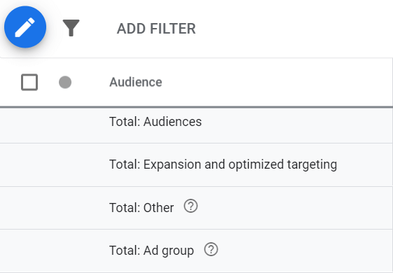Select 'Total: Expansion and optimized targeting' text
Image resolution: width=393 pixels, height=273 pixels.
pos(223,164)
